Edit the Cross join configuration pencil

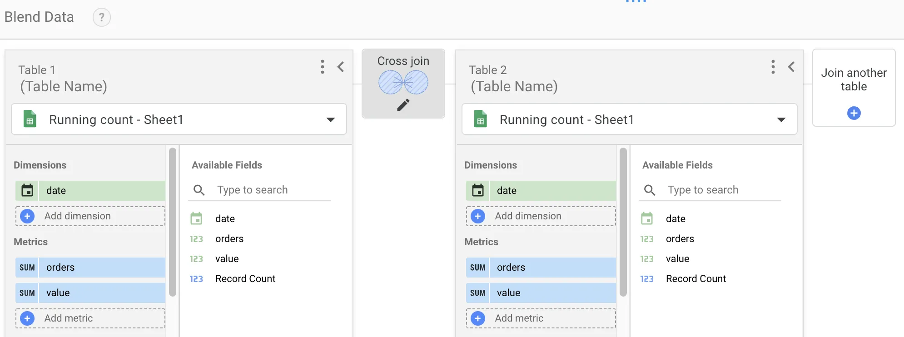pos(403,105)
